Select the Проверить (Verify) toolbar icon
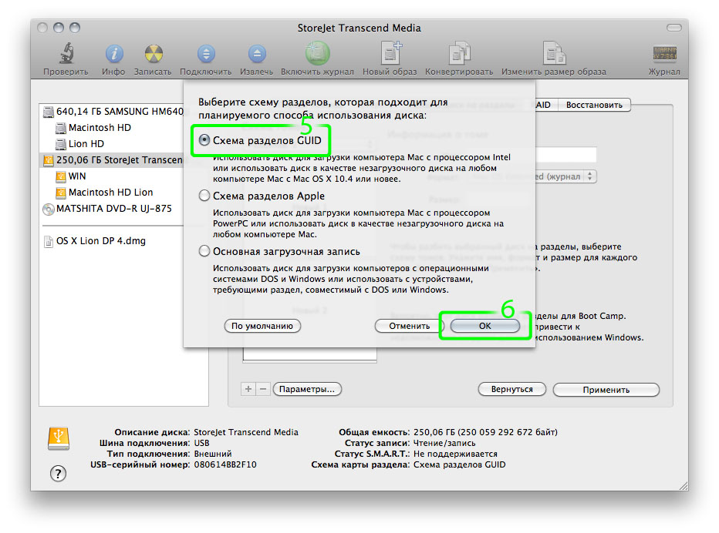 click(x=66, y=55)
